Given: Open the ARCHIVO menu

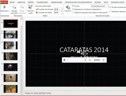Looking at the screenshot, I should click(4, 2).
